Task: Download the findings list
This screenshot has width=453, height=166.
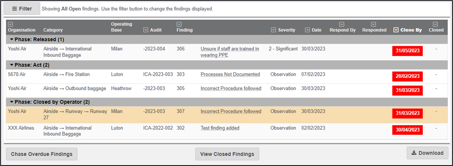Action: [x=427, y=153]
